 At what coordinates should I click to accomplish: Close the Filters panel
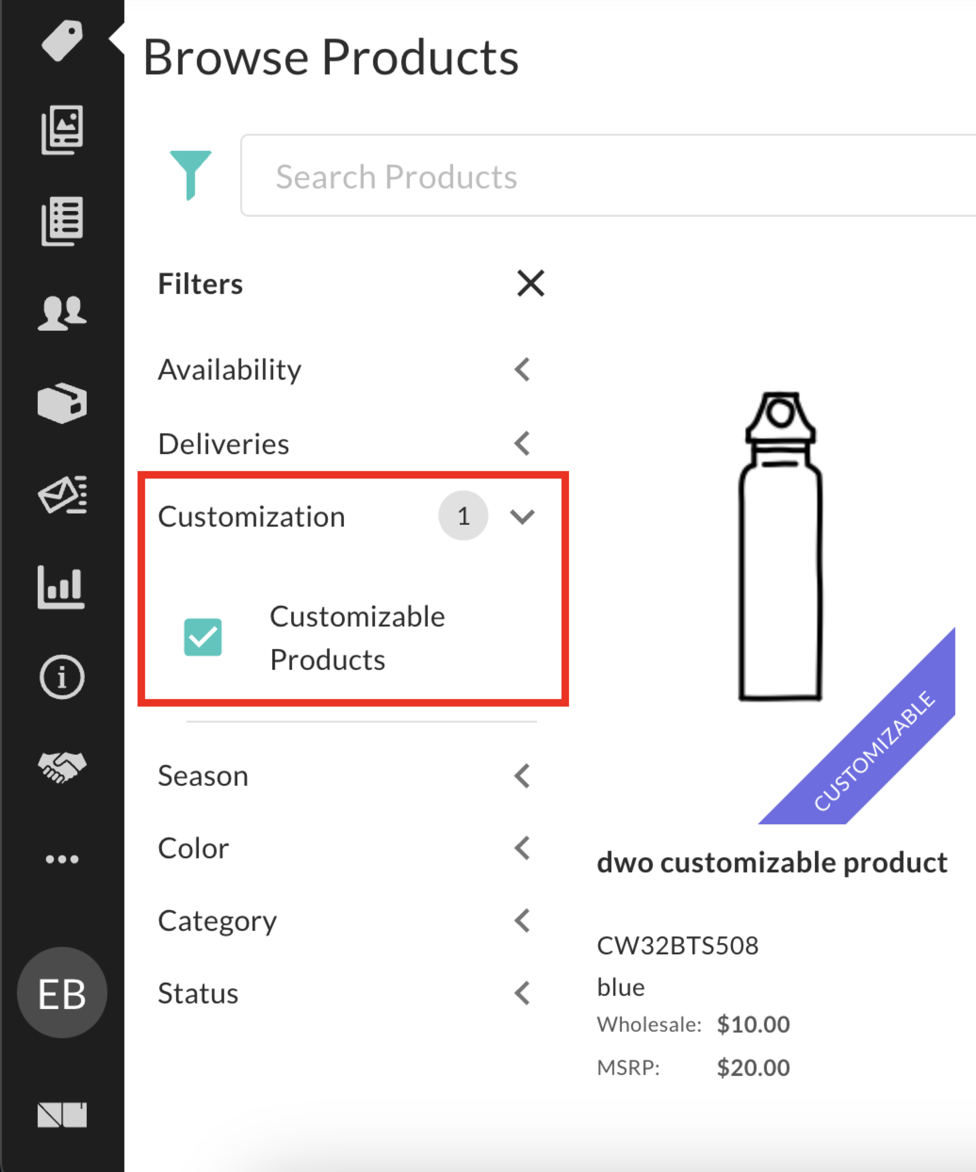click(530, 283)
